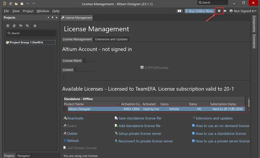Open the Projects panel dropdown arrow

coord(48,18)
